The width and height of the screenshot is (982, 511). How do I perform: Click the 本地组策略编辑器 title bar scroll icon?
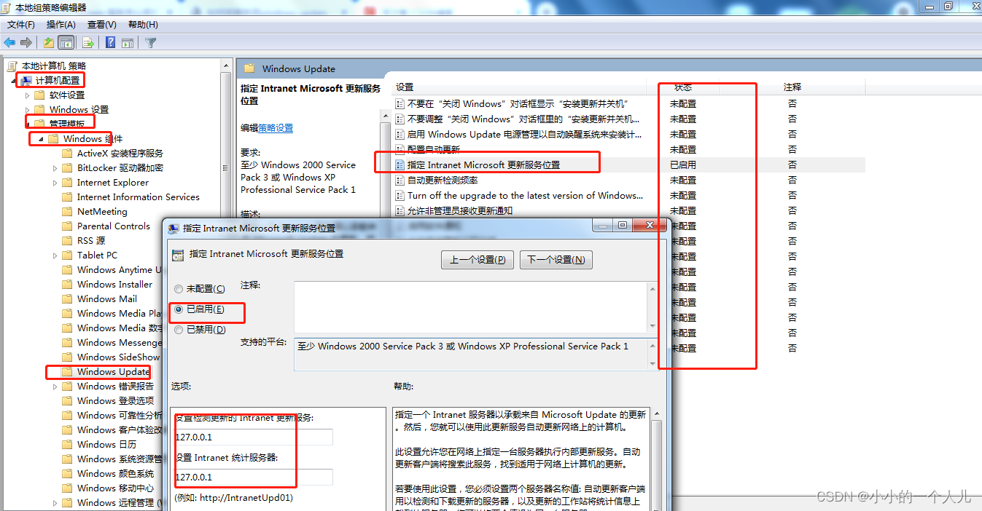coord(7,7)
